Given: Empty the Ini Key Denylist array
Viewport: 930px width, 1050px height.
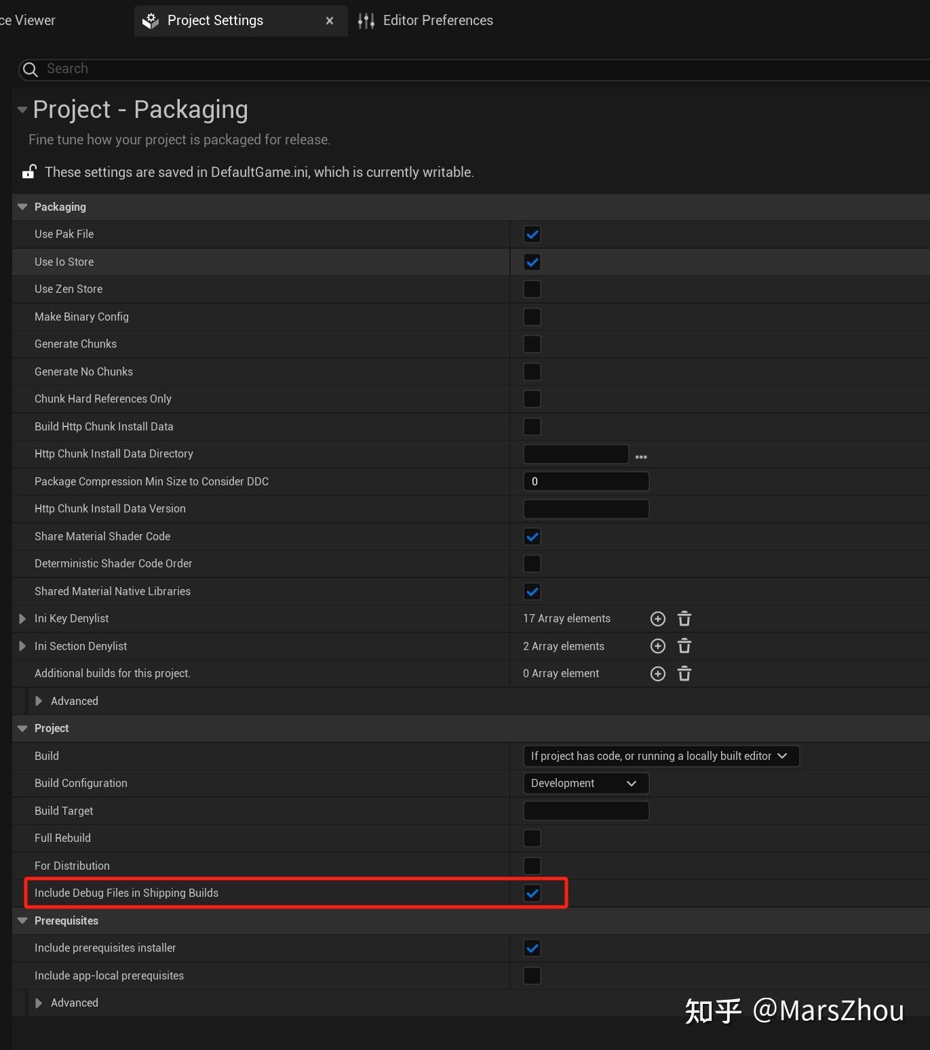Looking at the screenshot, I should [x=684, y=619].
